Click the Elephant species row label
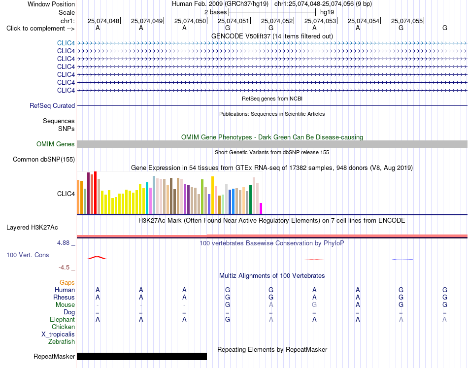The height and width of the screenshot is (368, 468). [62, 319]
